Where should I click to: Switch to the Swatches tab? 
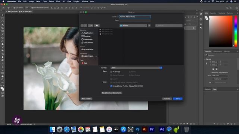click(x=213, y=13)
